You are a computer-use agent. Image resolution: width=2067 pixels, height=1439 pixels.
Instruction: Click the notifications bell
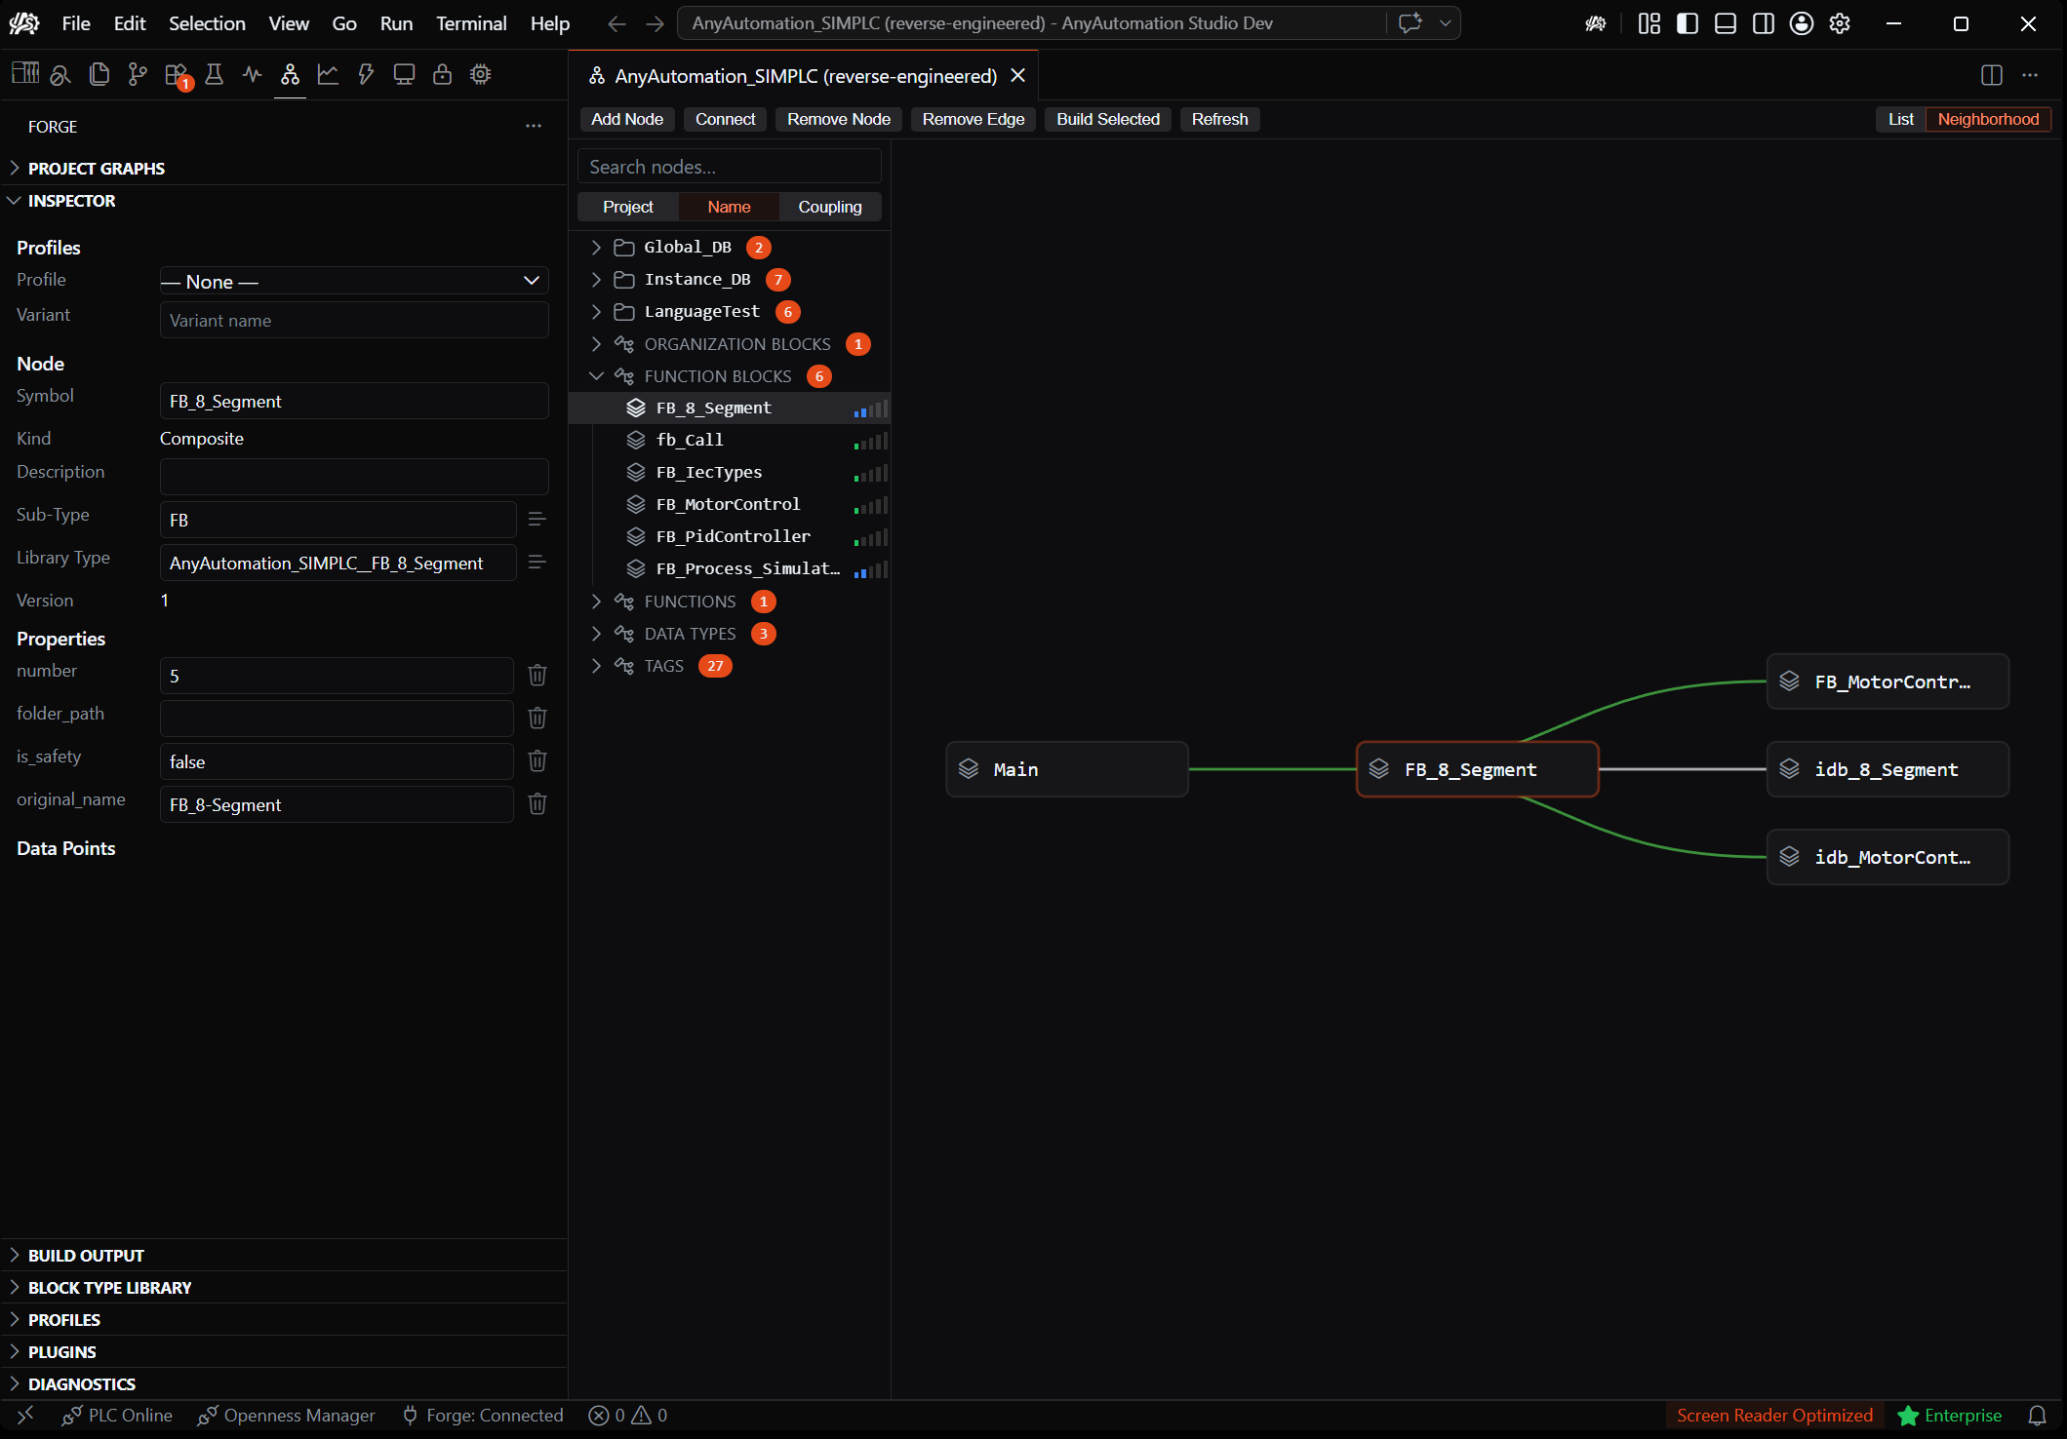[2038, 1416]
